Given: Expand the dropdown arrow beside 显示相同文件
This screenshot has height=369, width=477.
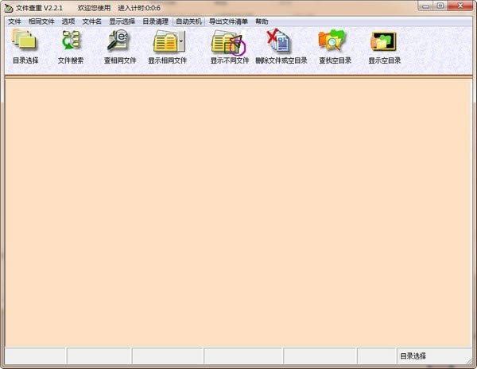Looking at the screenshot, I should click(x=182, y=40).
